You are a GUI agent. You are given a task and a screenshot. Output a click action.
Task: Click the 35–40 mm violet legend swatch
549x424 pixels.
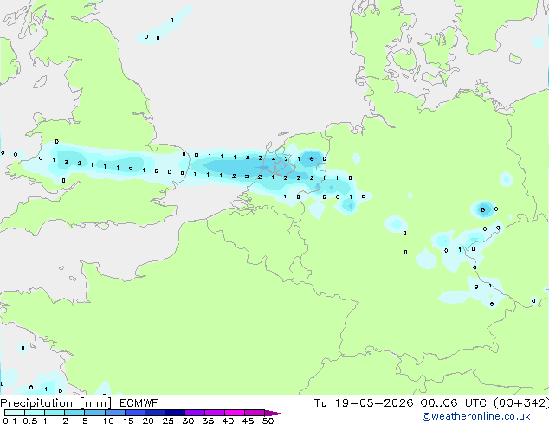[215, 413]
